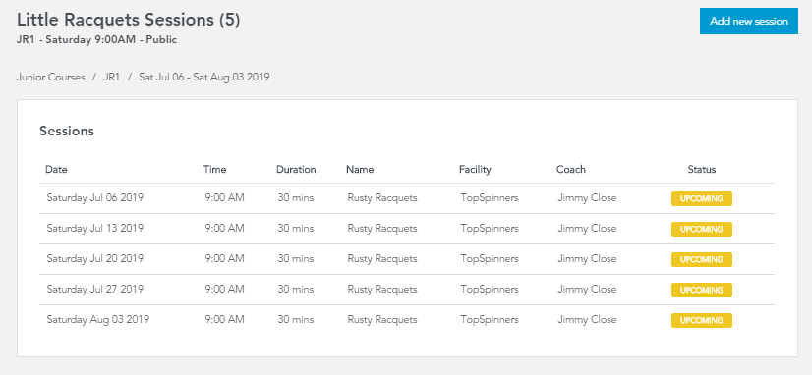812x375 pixels.
Task: Click 30 mins duration in the Aug 03 row
Action: point(296,320)
